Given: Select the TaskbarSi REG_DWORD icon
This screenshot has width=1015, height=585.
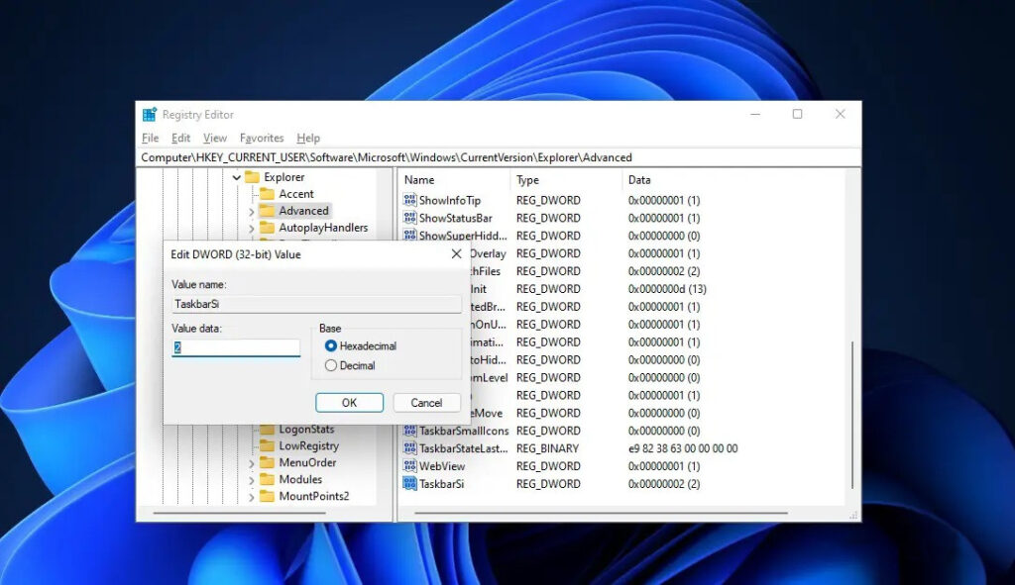Looking at the screenshot, I should pyautogui.click(x=409, y=484).
